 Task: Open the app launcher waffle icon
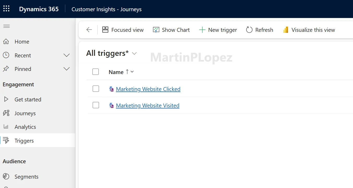6,9
